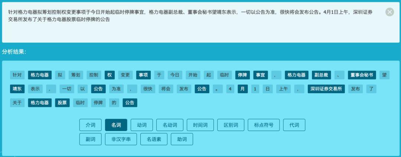Select the 了 token

click(x=371, y=89)
